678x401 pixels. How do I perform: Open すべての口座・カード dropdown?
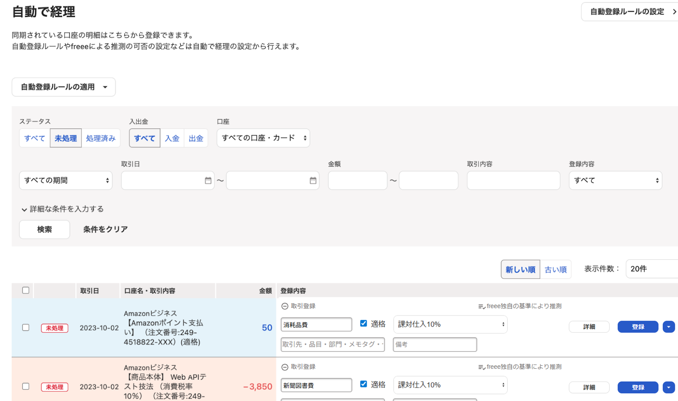[x=263, y=138]
